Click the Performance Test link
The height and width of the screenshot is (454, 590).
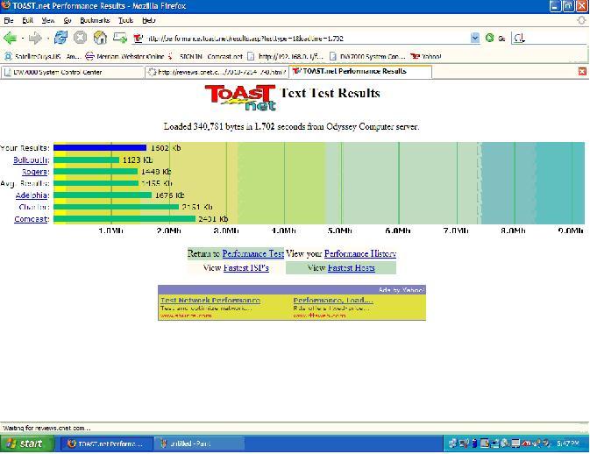[252, 253]
